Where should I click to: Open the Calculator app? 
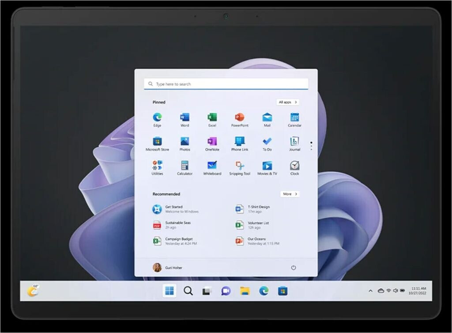[185, 166]
